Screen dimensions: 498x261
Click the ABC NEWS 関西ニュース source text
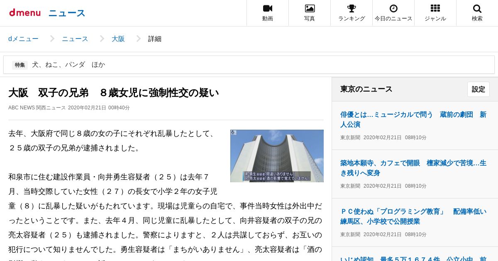tap(37, 108)
